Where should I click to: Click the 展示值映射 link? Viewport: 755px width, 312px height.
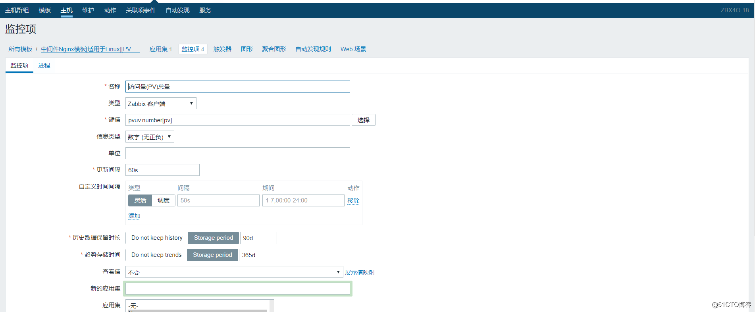360,272
